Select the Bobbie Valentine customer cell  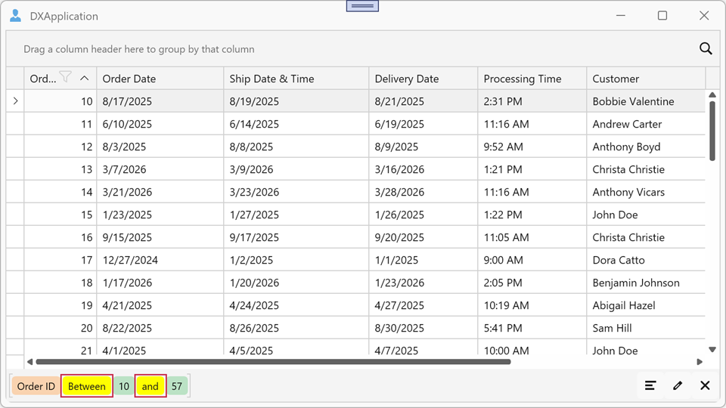pyautogui.click(x=646, y=101)
